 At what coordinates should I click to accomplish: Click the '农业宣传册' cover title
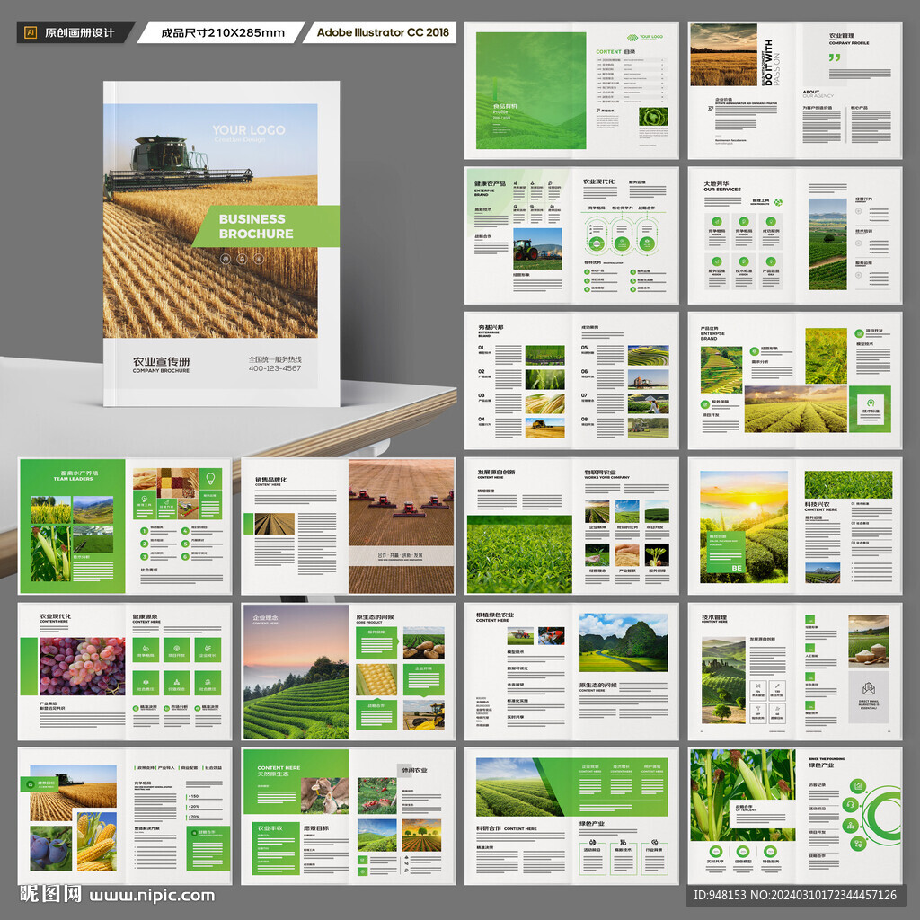(x=161, y=361)
